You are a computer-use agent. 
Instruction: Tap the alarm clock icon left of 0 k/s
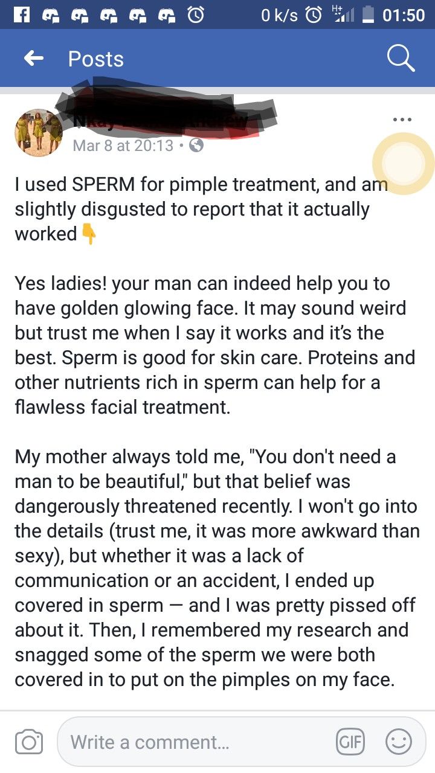click(x=196, y=14)
